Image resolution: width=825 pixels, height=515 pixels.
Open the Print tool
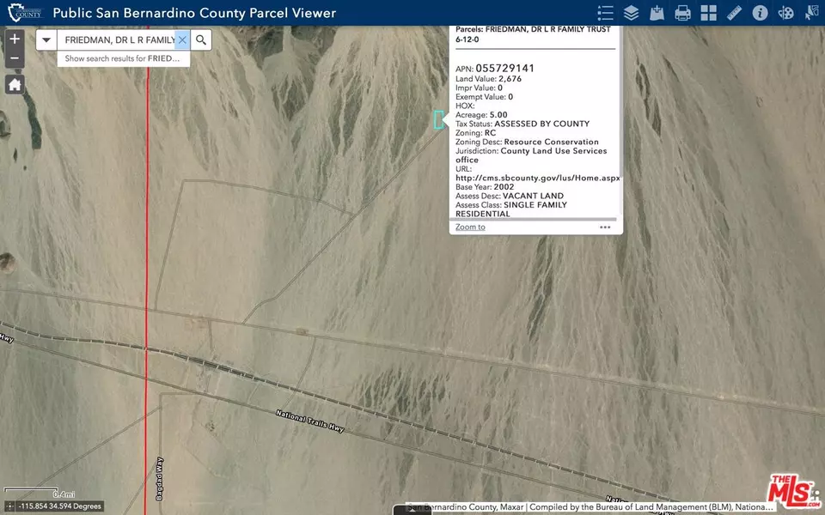click(x=681, y=13)
